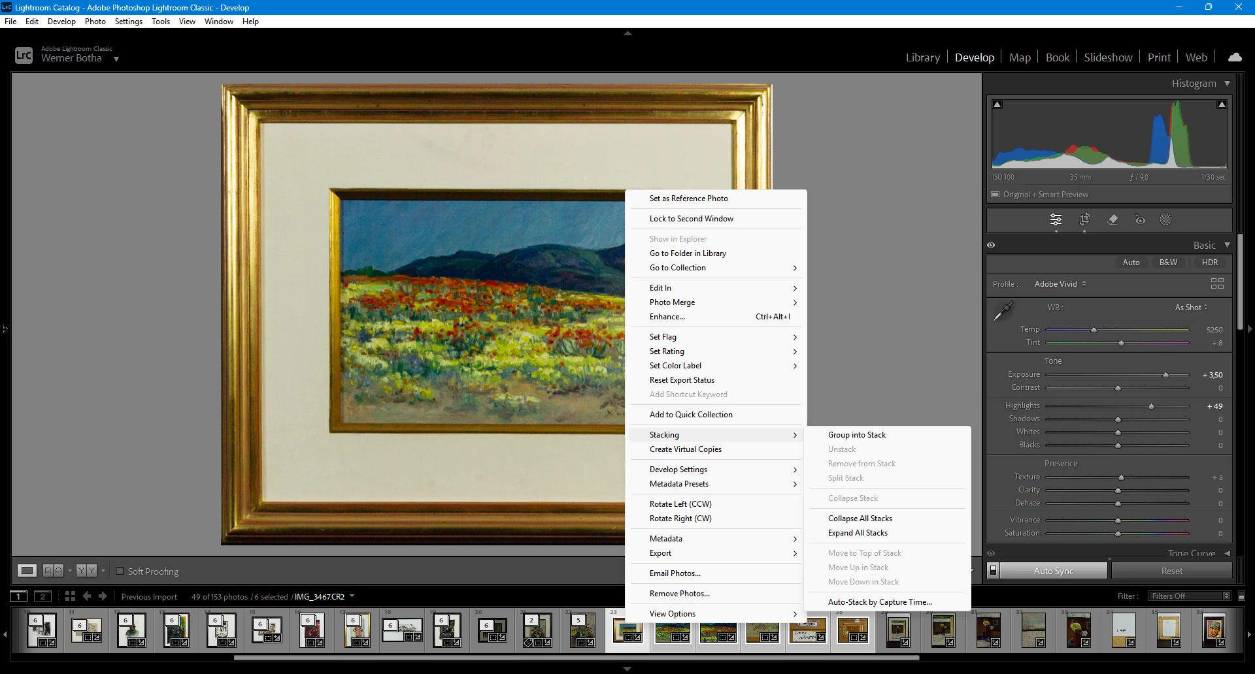
Task: Open second window display button 2
Action: (x=42, y=596)
